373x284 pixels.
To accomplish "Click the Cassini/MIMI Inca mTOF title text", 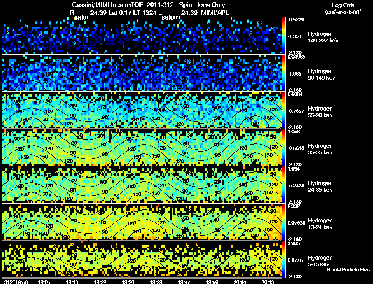I will click(107, 5).
